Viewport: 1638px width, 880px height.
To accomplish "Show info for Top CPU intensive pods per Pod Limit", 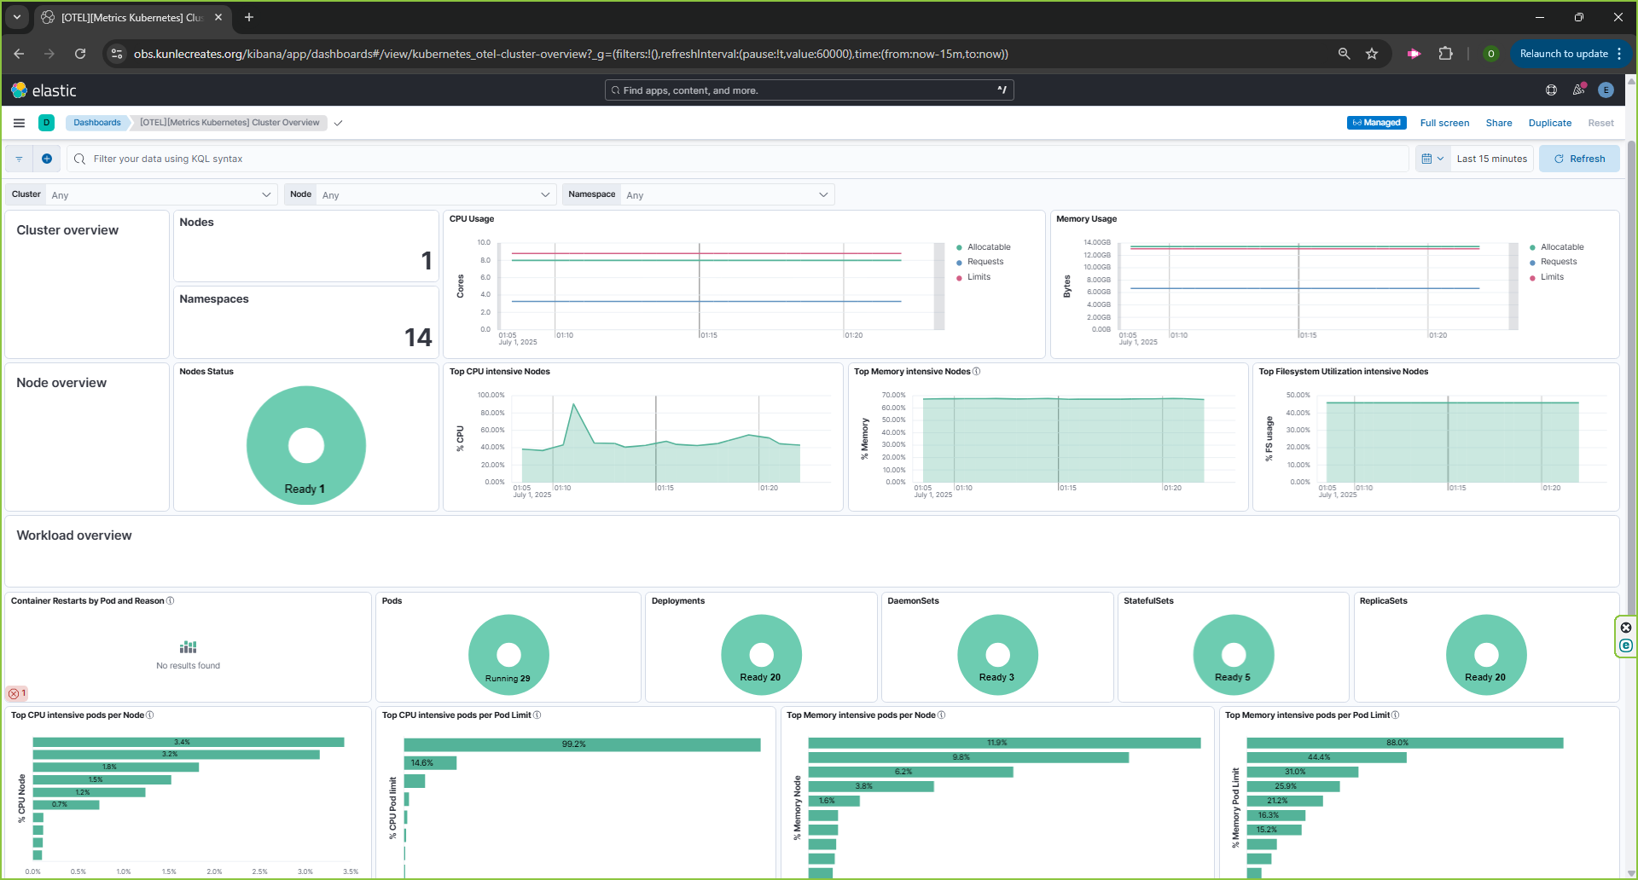I will point(537,715).
